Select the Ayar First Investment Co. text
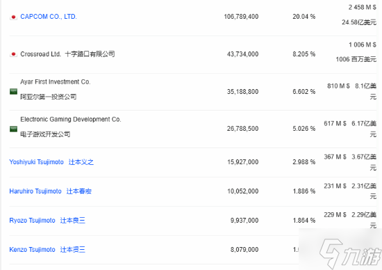The width and height of the screenshot is (382, 270). click(x=56, y=82)
